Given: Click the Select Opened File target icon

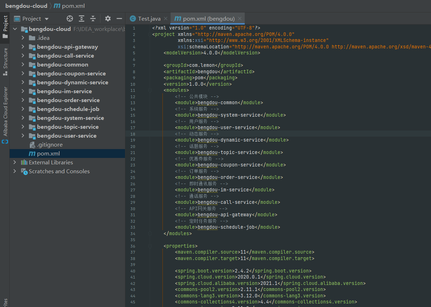Looking at the screenshot, I should [69, 18].
